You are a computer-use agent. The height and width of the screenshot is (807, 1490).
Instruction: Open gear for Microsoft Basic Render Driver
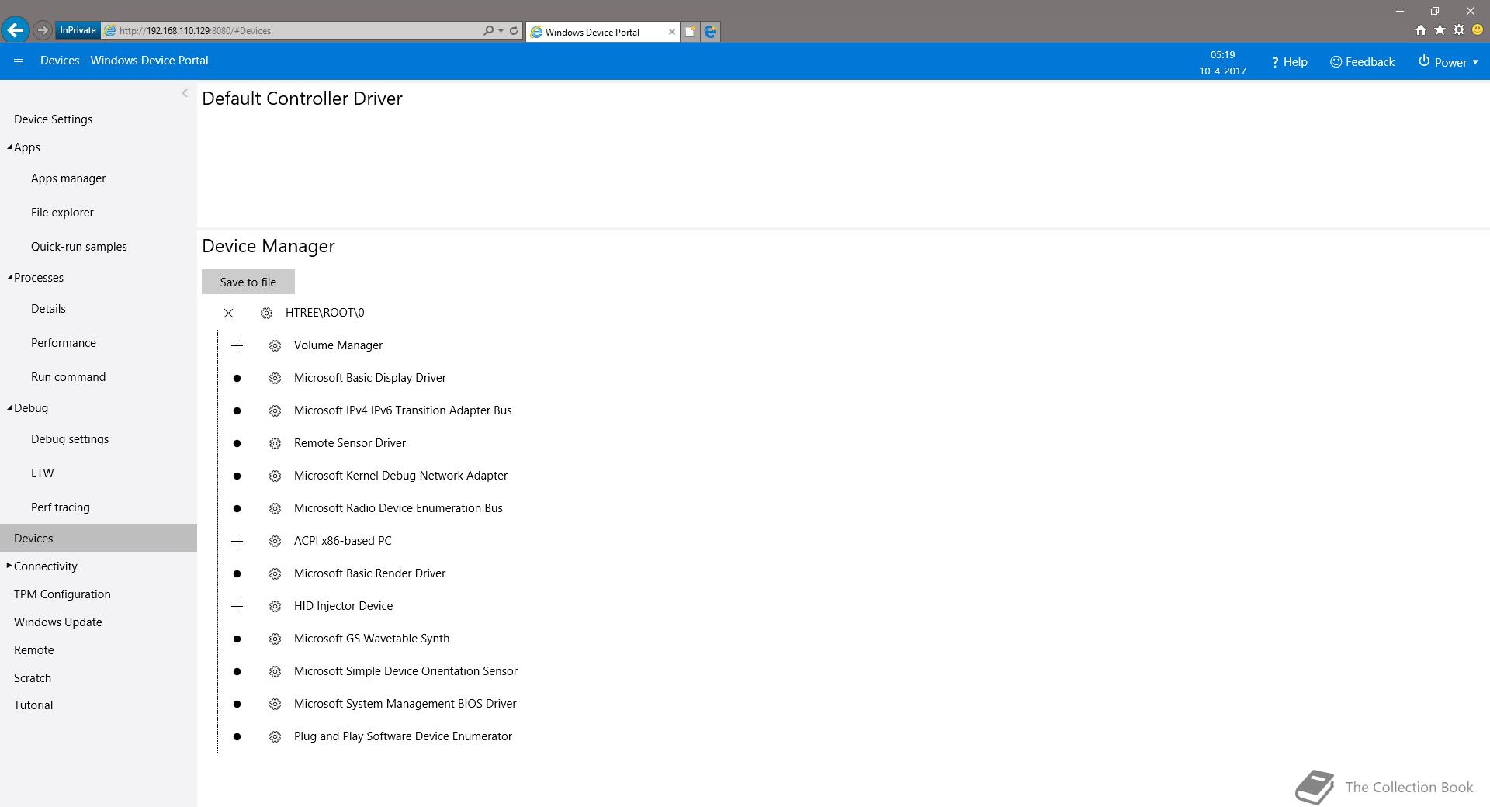coord(275,573)
